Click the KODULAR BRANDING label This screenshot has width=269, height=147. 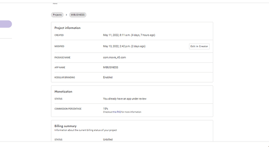pos(65,78)
